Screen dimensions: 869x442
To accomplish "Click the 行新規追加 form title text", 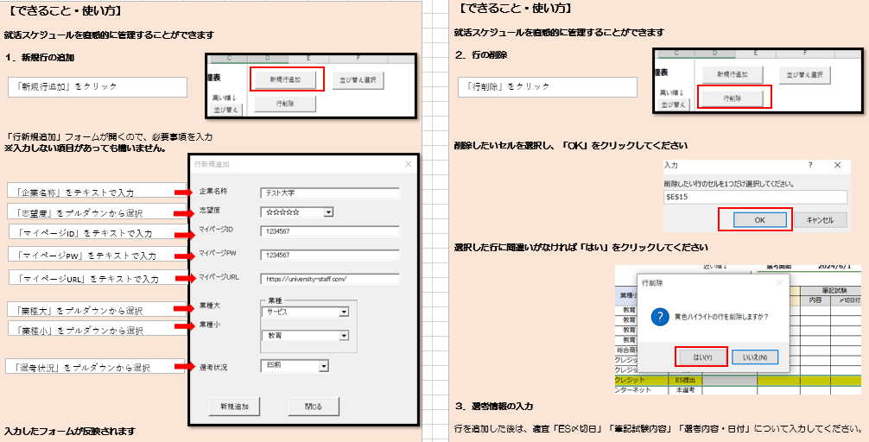I will (212, 164).
